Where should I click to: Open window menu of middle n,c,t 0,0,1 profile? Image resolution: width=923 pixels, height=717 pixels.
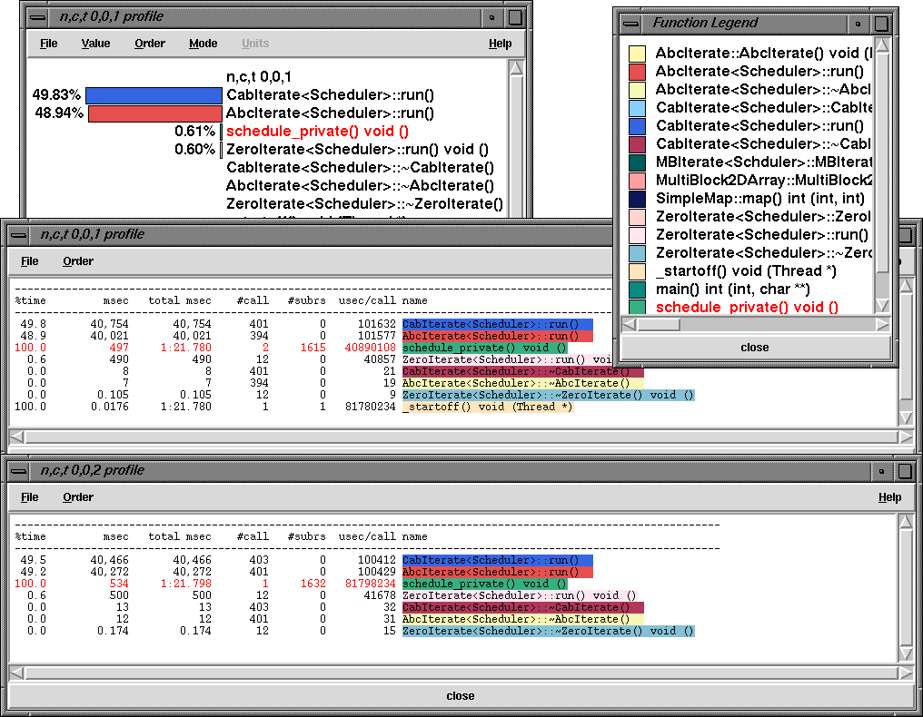18,235
